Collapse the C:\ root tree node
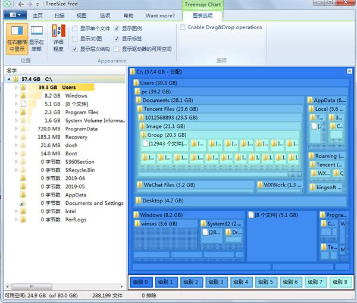 tap(9, 79)
